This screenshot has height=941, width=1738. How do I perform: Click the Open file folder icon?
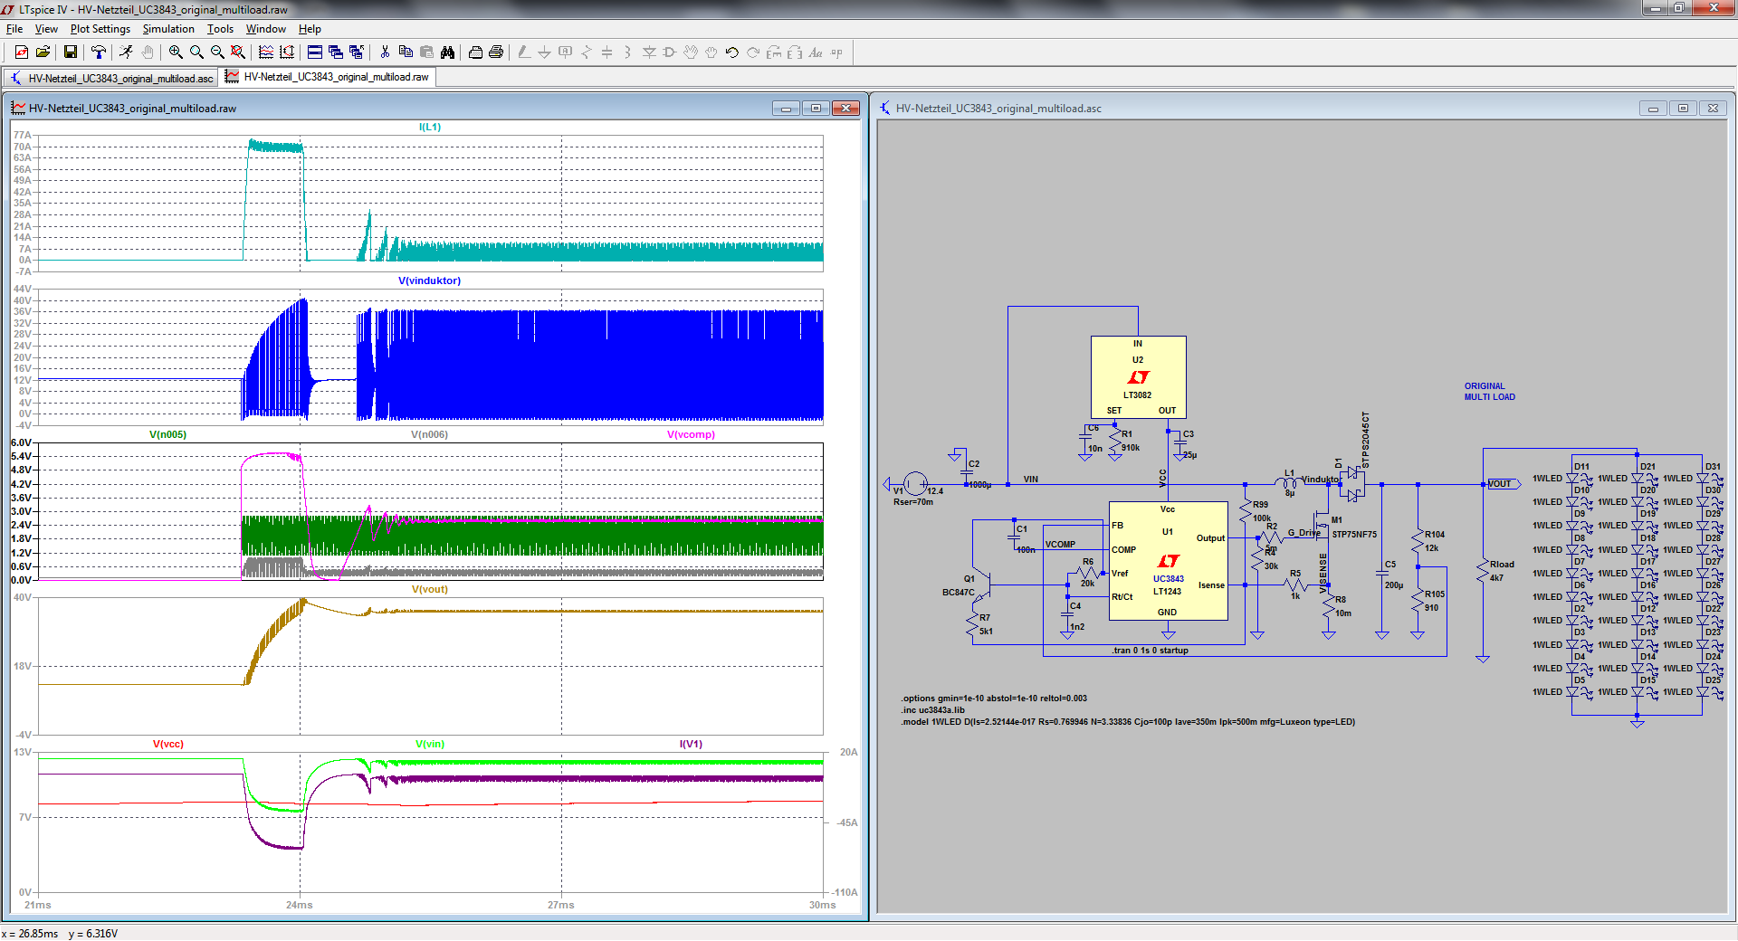43,52
